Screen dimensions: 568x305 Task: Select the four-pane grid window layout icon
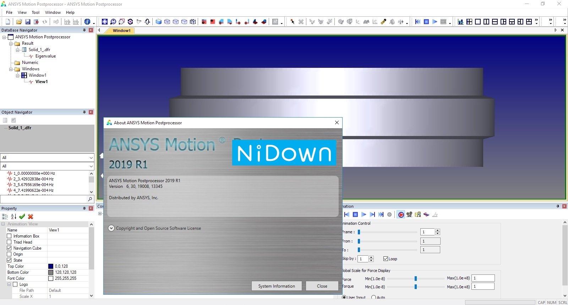pyautogui.click(x=469, y=22)
